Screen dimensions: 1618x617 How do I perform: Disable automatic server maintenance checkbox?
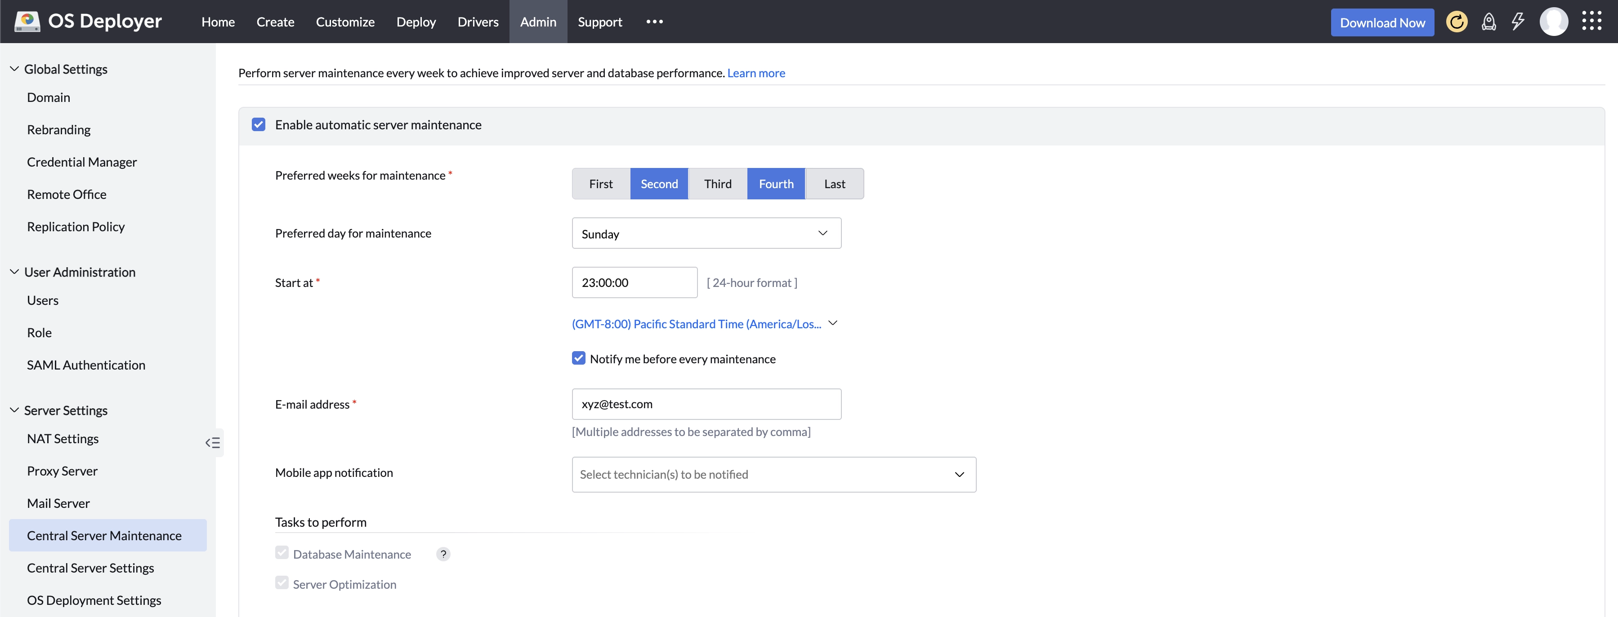[258, 125]
